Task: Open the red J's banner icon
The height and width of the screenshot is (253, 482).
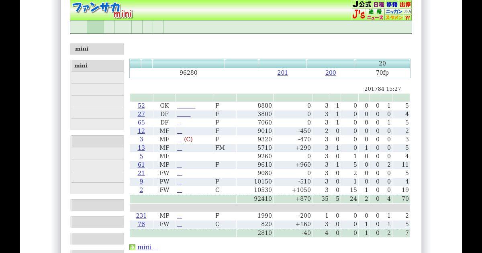Action: coord(359,14)
